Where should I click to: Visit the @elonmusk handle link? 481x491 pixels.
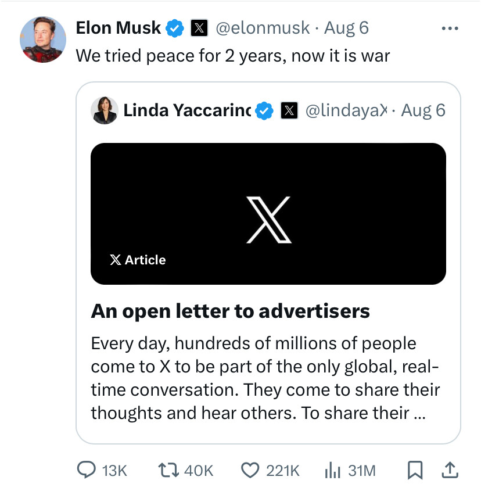click(263, 28)
